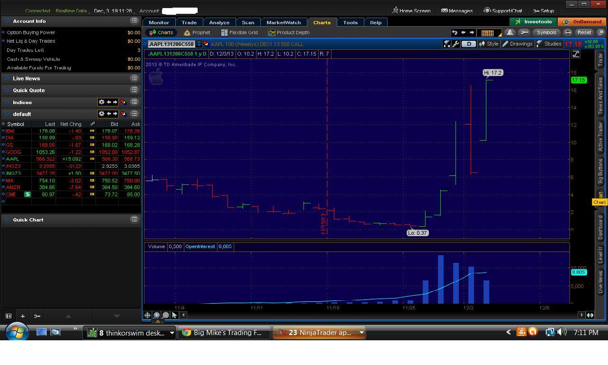Click the zoom in icon below chart

(156, 315)
